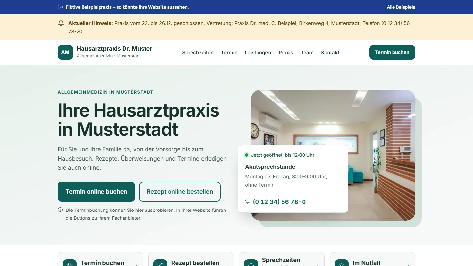Go to Kontakt in the navigation
Viewport: 473px width, 266px height.
(x=330, y=53)
